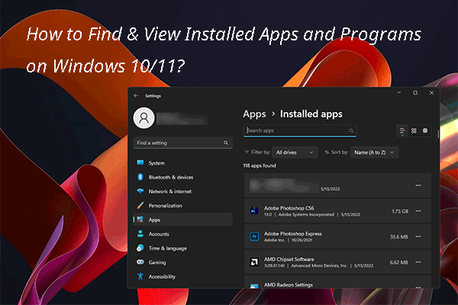
Task: Open Time & language settings
Action: point(167,248)
